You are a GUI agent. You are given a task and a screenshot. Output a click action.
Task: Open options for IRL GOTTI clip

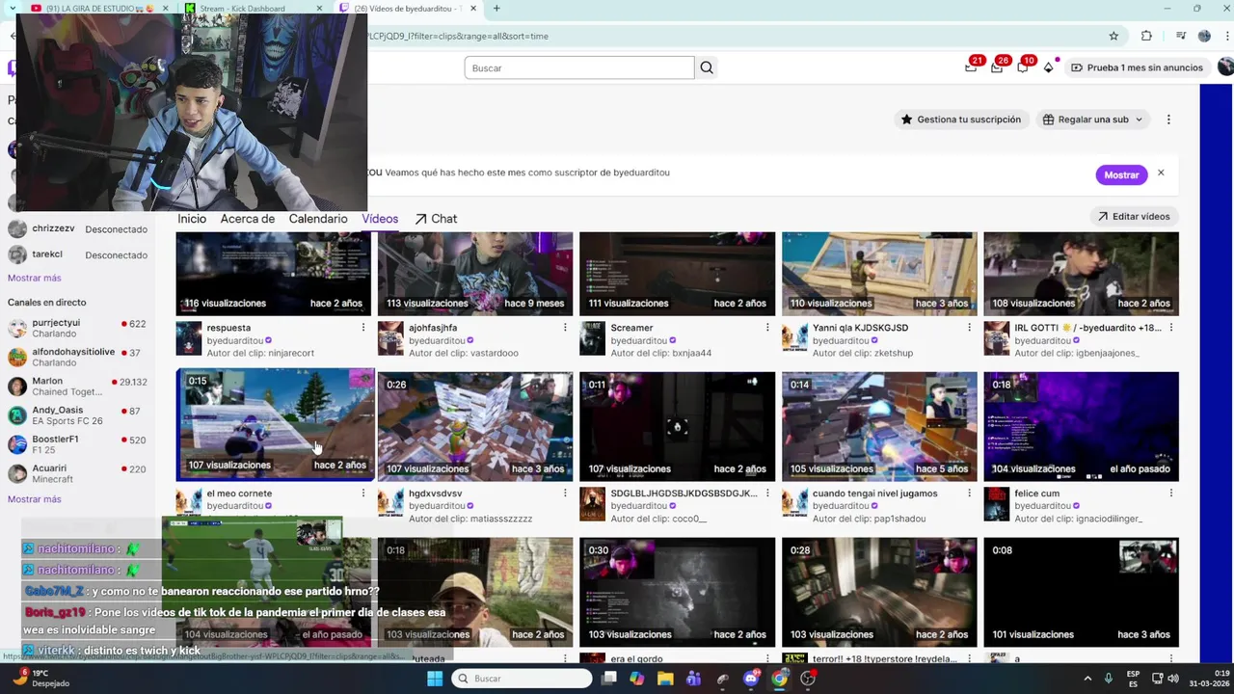(1171, 328)
